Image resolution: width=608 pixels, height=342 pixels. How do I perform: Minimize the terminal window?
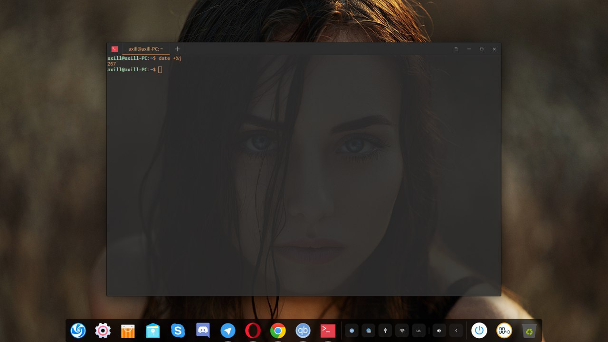[x=469, y=49]
